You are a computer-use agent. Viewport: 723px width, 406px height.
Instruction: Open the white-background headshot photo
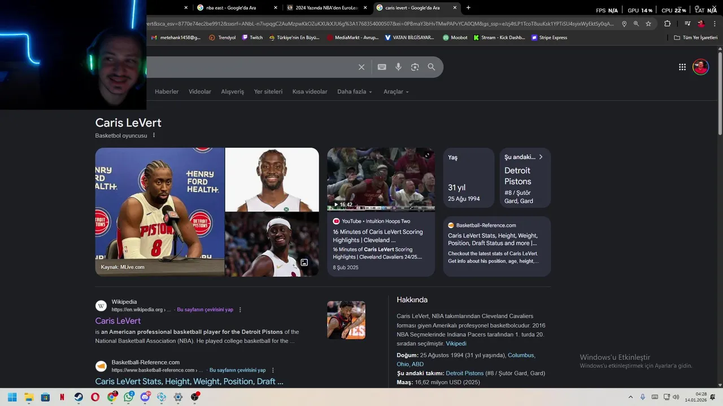pyautogui.click(x=272, y=179)
